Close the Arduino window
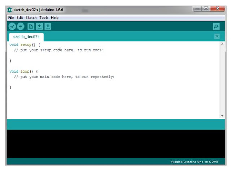This screenshot has height=170, width=231. click(218, 9)
